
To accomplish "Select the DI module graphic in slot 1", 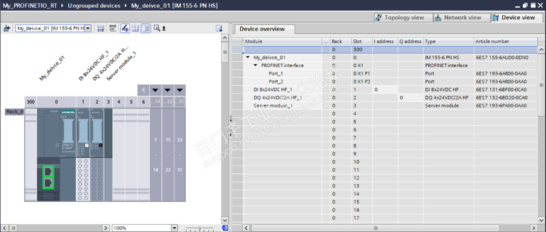I will (83, 154).
